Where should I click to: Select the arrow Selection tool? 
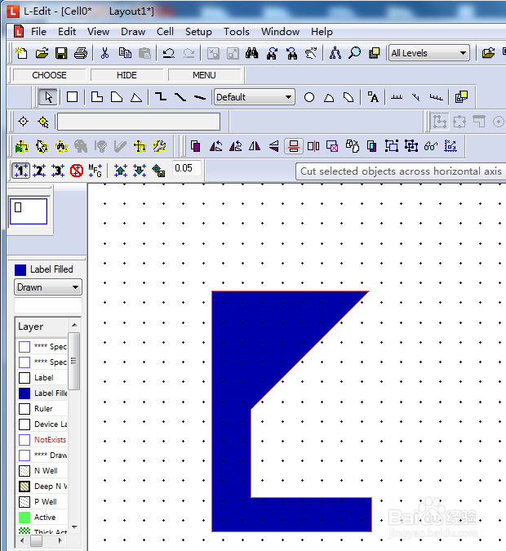[48, 97]
